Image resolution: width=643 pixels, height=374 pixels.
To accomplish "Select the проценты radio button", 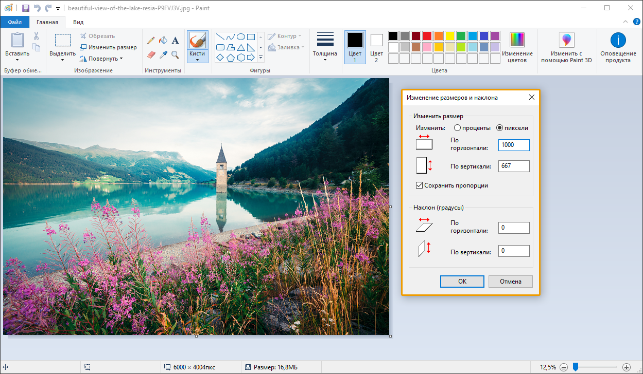I will coord(457,128).
